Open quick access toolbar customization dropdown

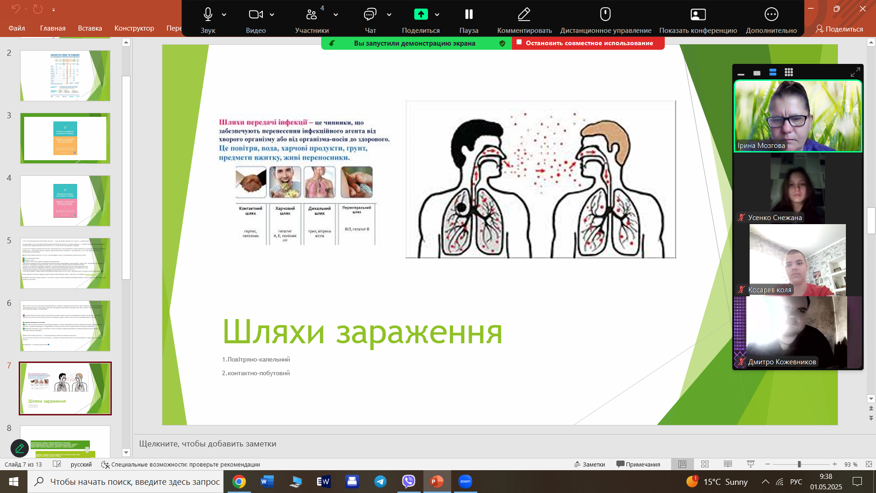click(53, 10)
